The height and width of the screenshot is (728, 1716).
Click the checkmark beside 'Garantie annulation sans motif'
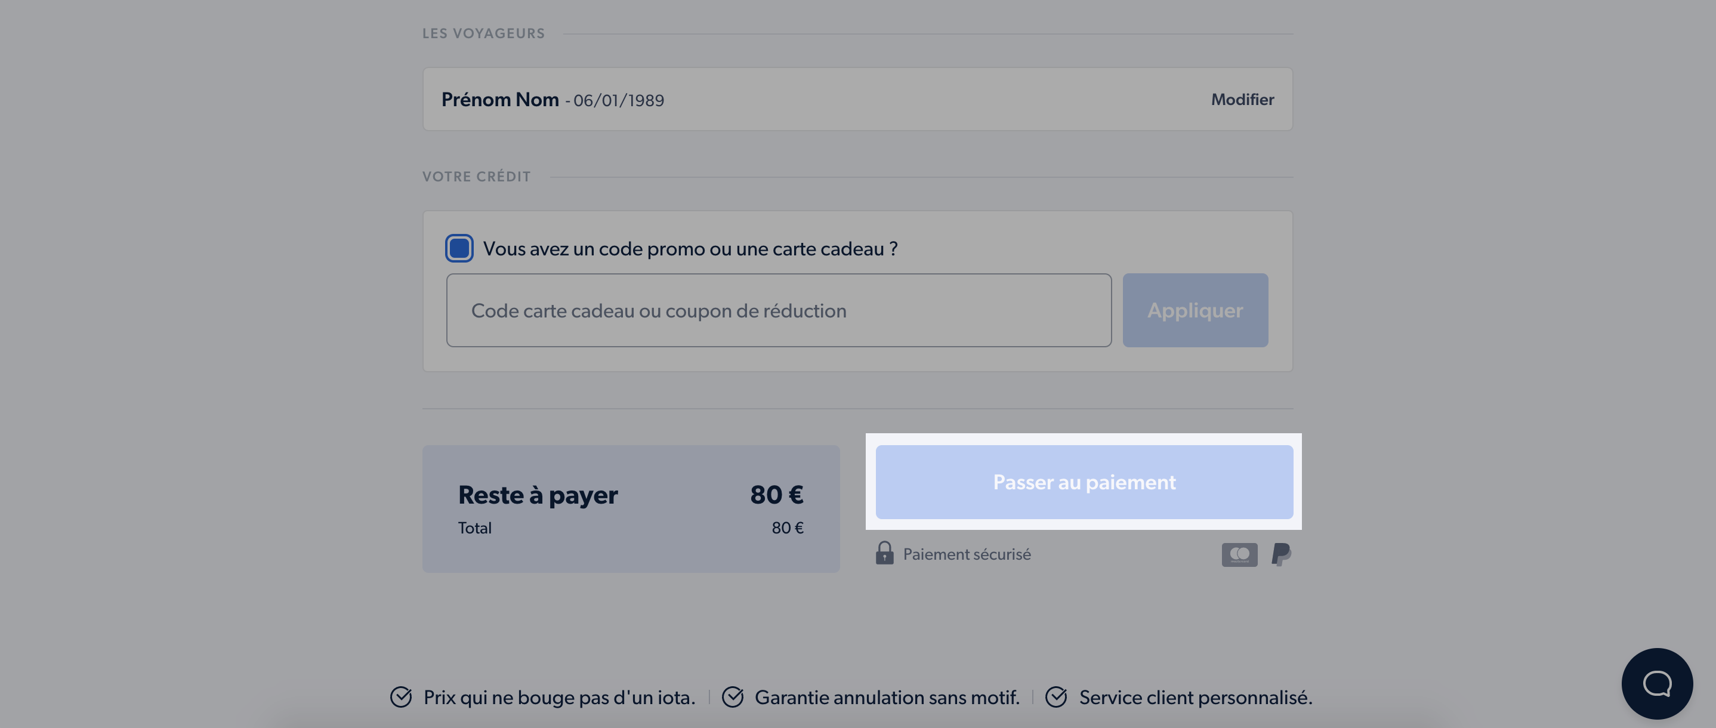coord(732,697)
